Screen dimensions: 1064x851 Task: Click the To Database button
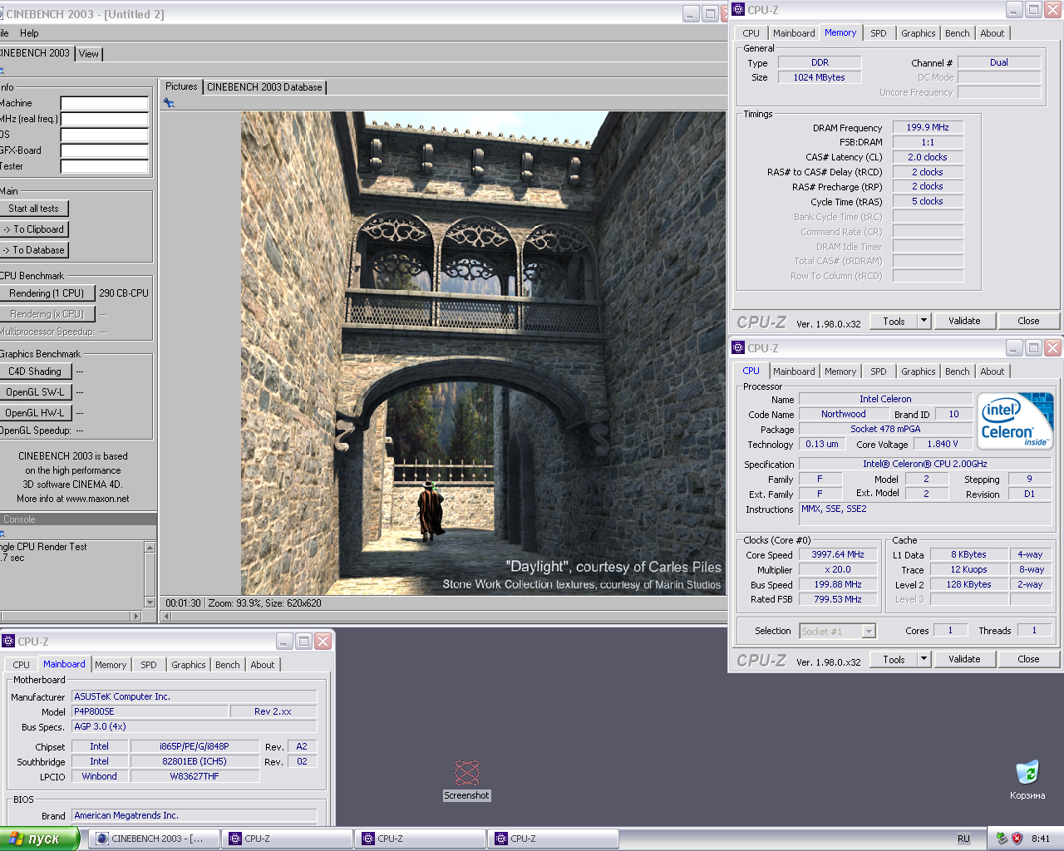pos(34,250)
